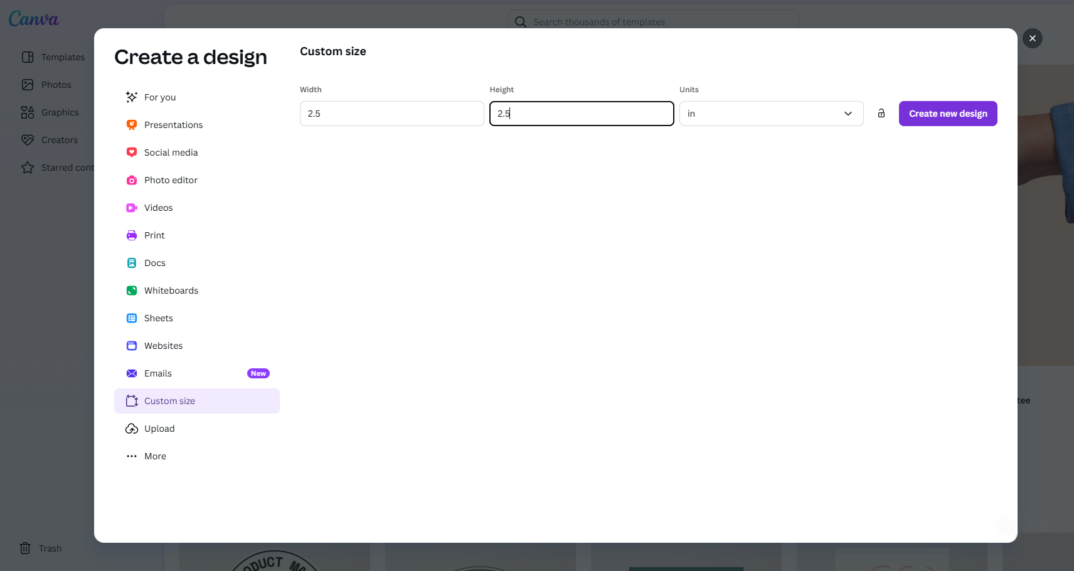1074x571 pixels.
Task: Click the Social media heart icon
Action: (132, 152)
